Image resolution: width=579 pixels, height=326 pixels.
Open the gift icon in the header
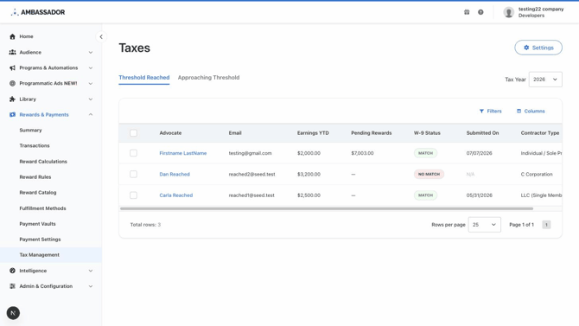[x=467, y=12]
